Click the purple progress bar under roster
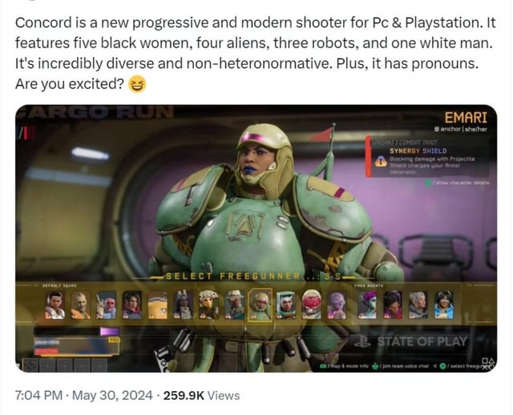Viewport: 513px width, 415px height. (109, 332)
